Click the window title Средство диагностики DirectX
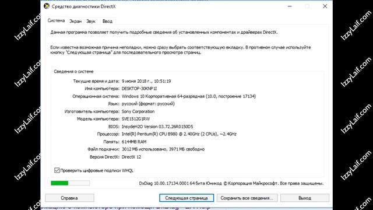373x210 pixels. click(84, 6)
